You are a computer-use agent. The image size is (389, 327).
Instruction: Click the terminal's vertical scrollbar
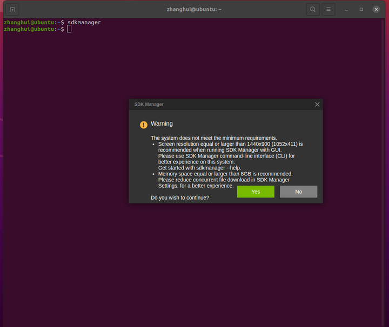[x=383, y=172]
